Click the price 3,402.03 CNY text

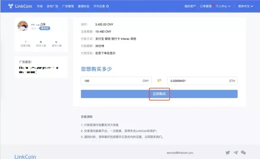[x=104, y=24]
